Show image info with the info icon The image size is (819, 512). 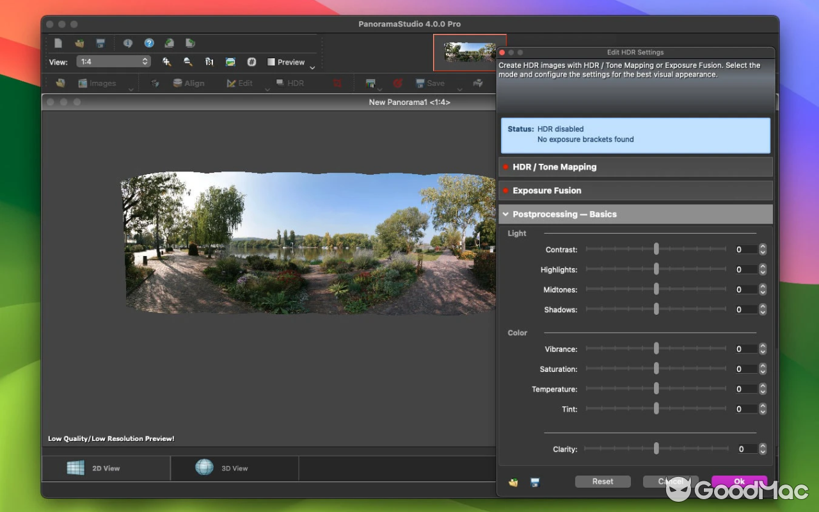[128, 43]
